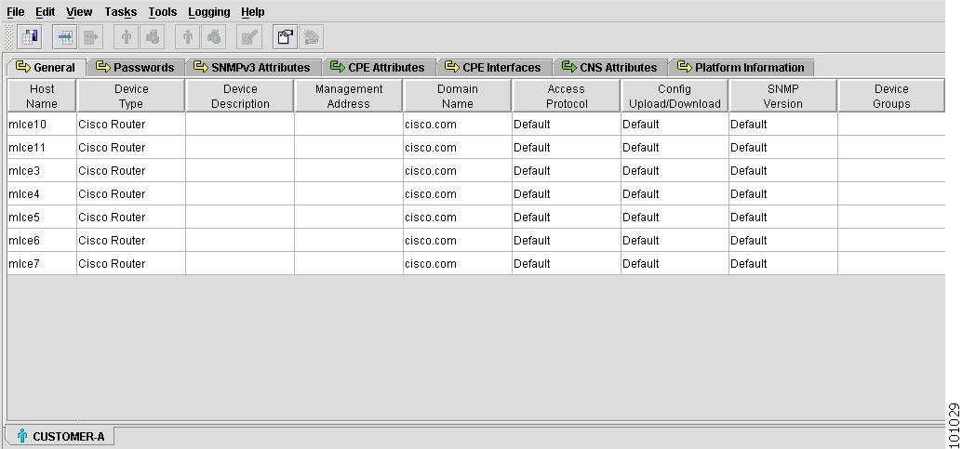Image resolution: width=962 pixels, height=449 pixels.
Task: Open the CPE Attributes tab
Action: point(378,68)
